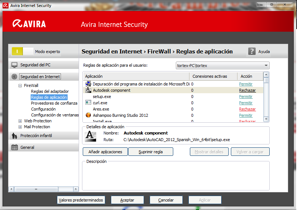Click the Aceptar button

coord(127,200)
